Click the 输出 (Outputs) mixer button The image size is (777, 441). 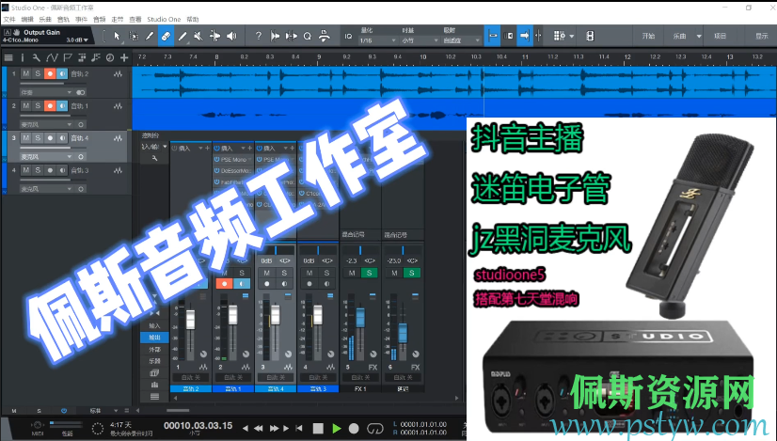click(x=154, y=338)
